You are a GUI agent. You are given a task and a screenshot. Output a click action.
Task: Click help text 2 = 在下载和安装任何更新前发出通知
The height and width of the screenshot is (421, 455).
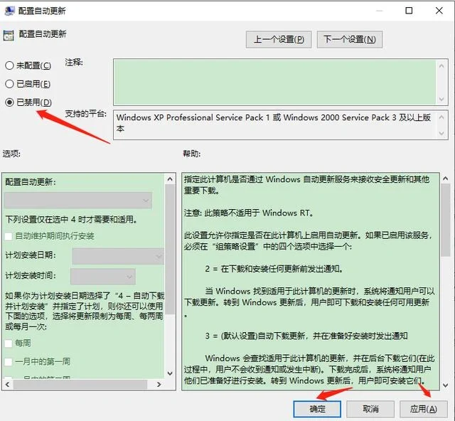coord(274,269)
